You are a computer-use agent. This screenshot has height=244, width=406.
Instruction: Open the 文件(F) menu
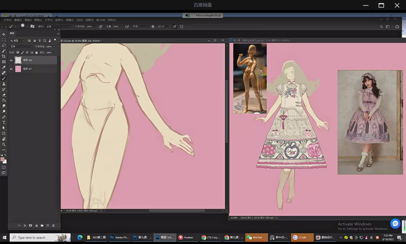(7, 20)
